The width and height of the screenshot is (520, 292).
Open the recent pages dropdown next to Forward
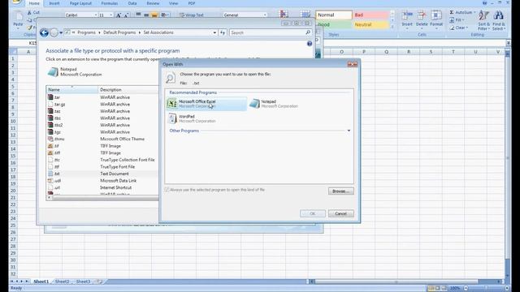tap(61, 32)
